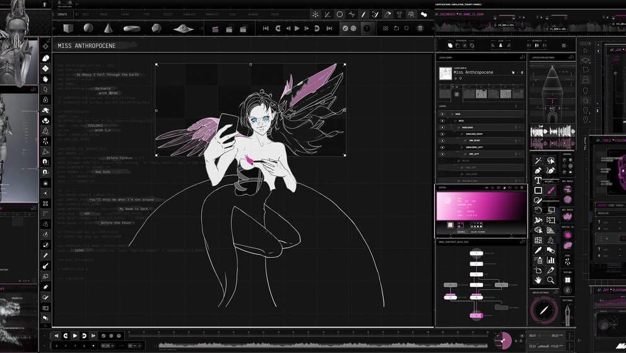Open the CREATE tab
Viewport: 626px width, 353px height.
pyautogui.click(x=62, y=14)
